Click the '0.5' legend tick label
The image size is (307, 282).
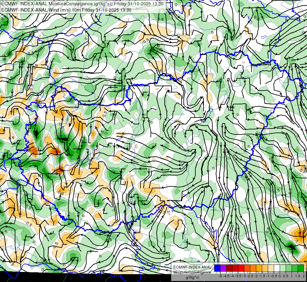(286, 276)
